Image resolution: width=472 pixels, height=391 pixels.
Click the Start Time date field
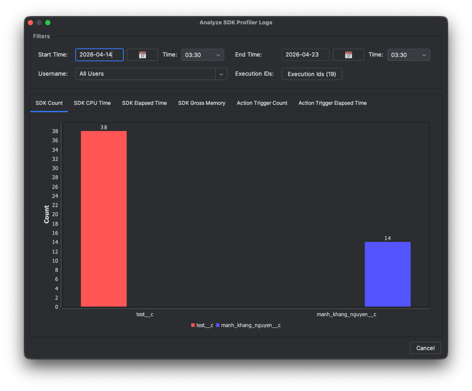coord(100,55)
